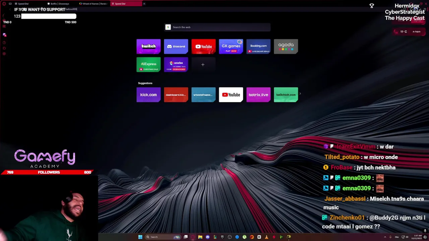Image resolution: width=429 pixels, height=241 pixels.
Task: Focus the Search the web field
Action: [217, 27]
